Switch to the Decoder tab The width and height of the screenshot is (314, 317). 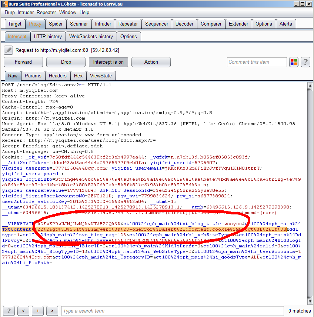pyautogui.click(x=184, y=24)
